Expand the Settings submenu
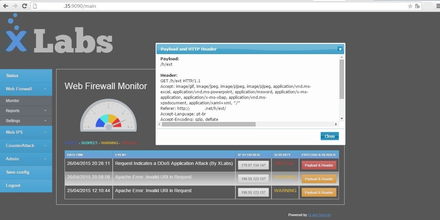 click(26, 121)
